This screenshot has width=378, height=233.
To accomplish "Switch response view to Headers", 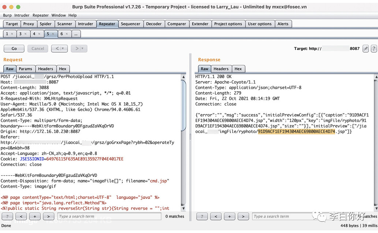I will coord(221,69).
